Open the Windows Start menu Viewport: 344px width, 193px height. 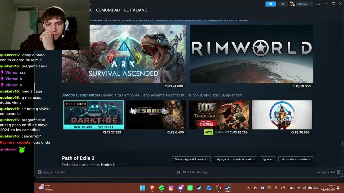pos(142,188)
